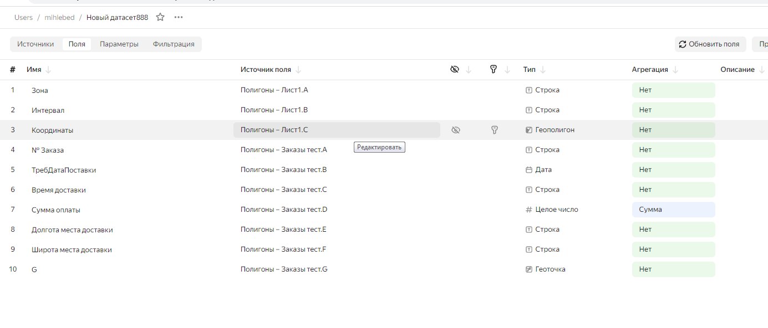The width and height of the screenshot is (768, 328).
Task: Click the funnel icon in the Координаты row
Action: pyautogui.click(x=494, y=130)
